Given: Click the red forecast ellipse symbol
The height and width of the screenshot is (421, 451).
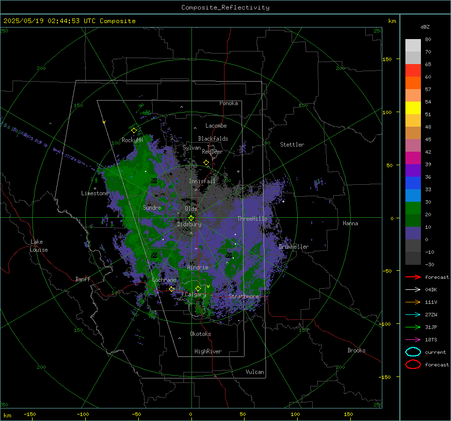Looking at the screenshot, I should (413, 364).
